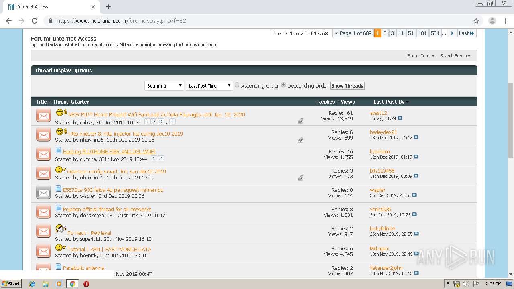Go to last post by bitz123456
Viewport: 514px width, 289px height.
click(416, 176)
